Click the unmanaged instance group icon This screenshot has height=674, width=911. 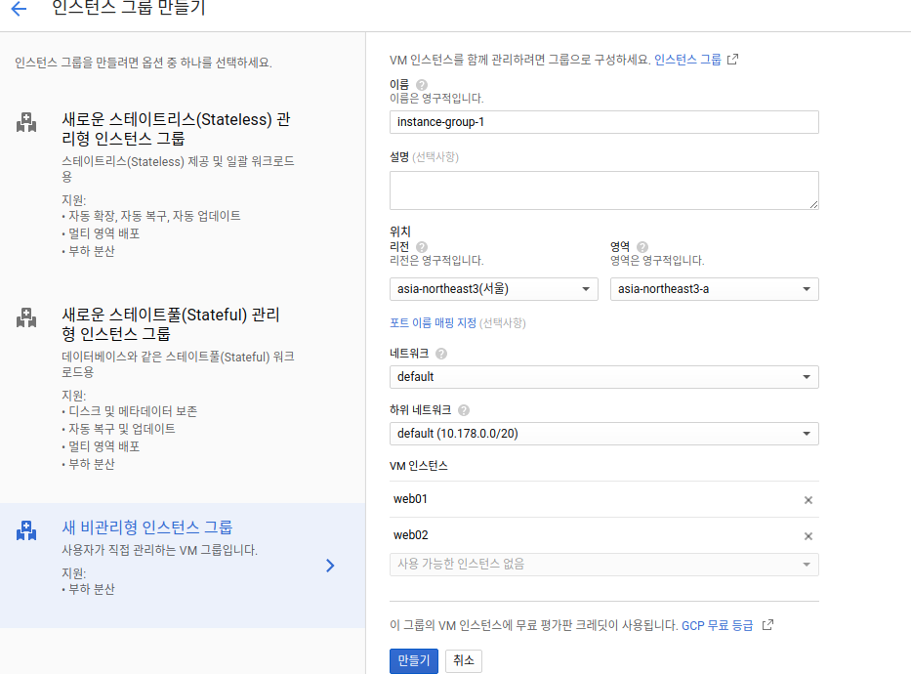[x=26, y=530]
